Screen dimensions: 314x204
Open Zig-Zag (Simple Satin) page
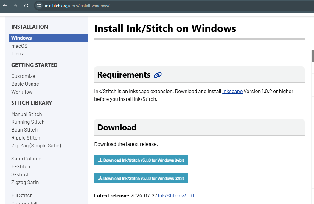coord(36,146)
